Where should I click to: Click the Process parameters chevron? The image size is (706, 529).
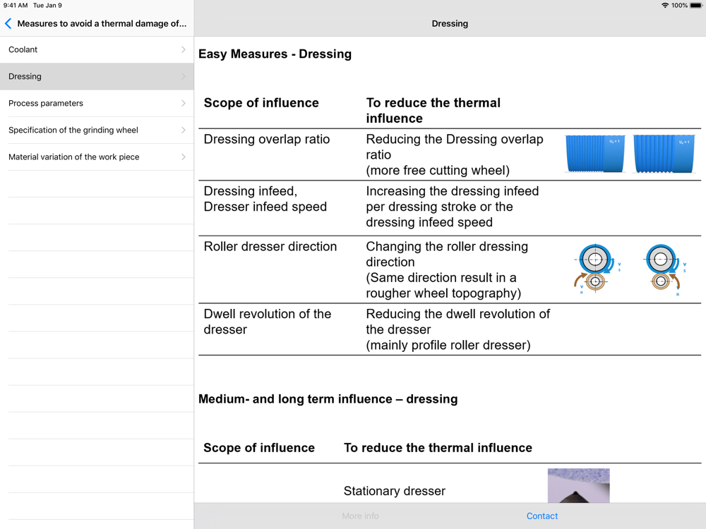click(184, 104)
